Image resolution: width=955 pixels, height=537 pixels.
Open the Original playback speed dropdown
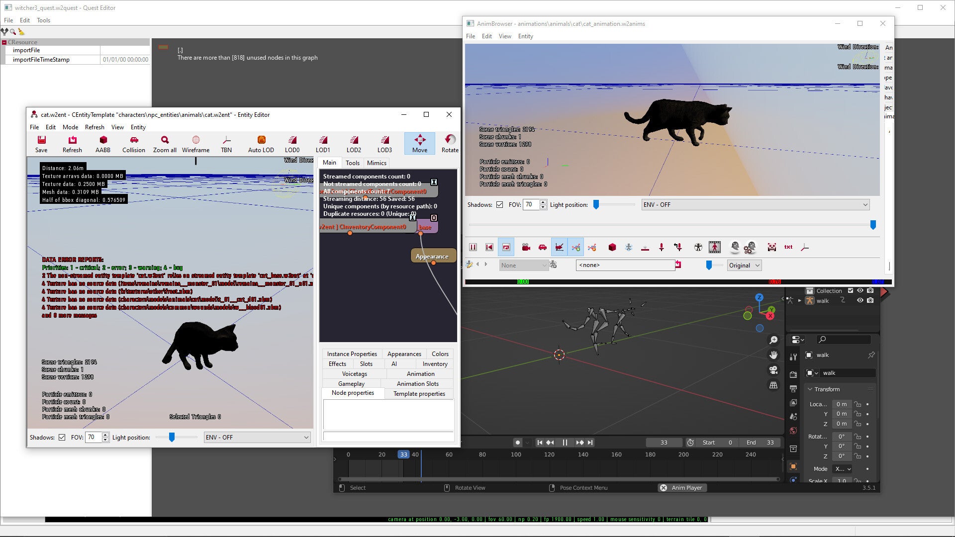(x=744, y=265)
